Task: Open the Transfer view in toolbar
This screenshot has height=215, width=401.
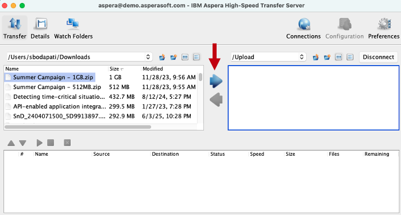Action: [x=15, y=28]
